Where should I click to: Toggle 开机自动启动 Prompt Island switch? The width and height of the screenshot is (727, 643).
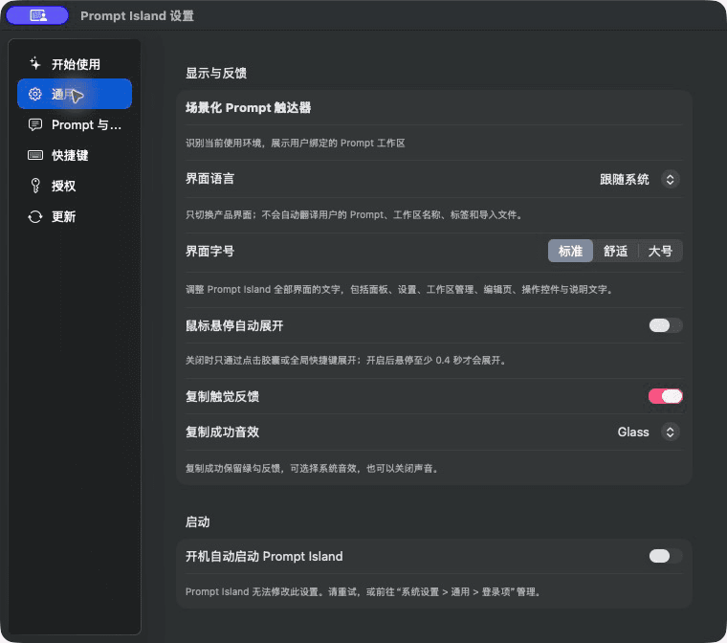(666, 556)
